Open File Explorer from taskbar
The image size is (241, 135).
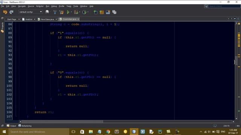(x=91, y=132)
